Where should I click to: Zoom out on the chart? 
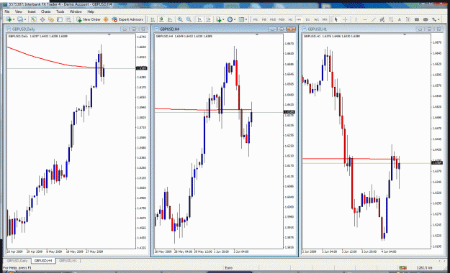(189, 19)
